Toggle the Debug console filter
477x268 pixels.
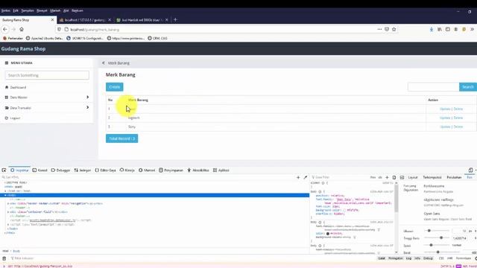[428, 258]
